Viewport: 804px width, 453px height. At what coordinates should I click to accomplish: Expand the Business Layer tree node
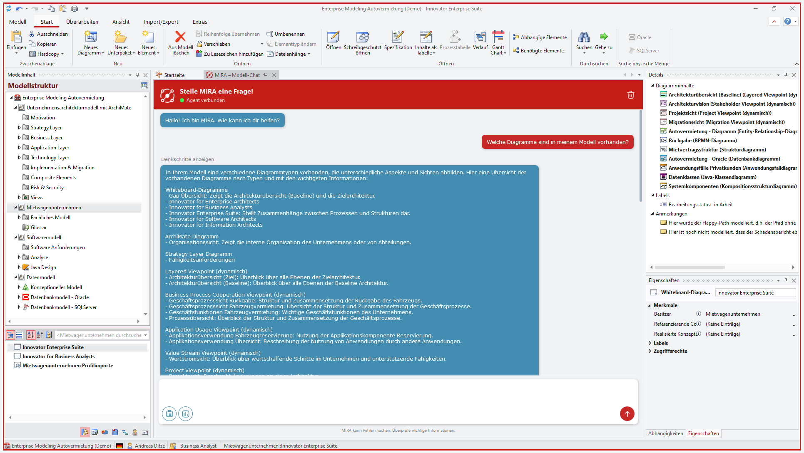coord(19,138)
